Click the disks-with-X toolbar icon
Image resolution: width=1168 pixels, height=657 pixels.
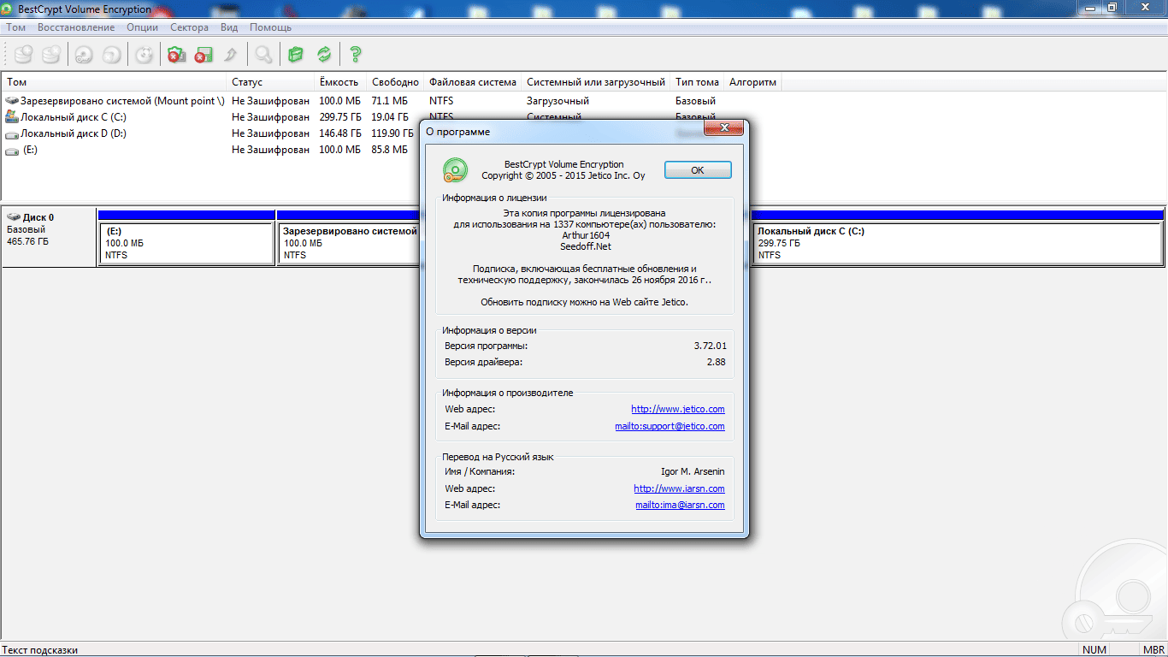(x=51, y=54)
